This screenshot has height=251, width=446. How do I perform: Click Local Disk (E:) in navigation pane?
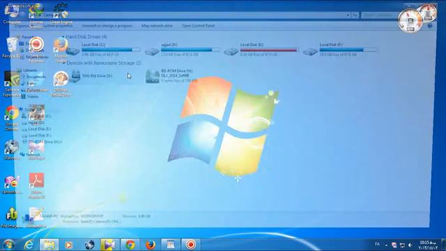(x=37, y=129)
